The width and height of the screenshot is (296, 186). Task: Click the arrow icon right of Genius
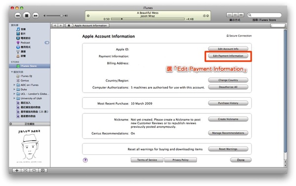(x=208, y=16)
